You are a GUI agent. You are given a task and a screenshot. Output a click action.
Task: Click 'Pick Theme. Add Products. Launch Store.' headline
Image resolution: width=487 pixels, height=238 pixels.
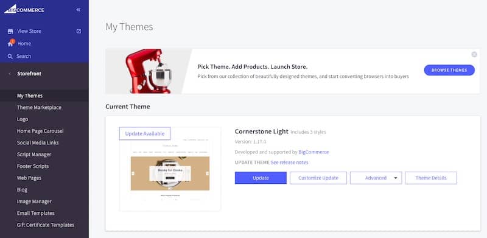pyautogui.click(x=252, y=67)
